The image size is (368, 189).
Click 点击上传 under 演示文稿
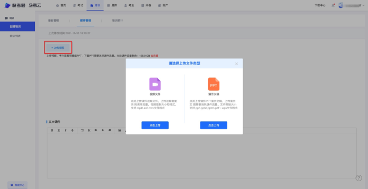click(x=214, y=125)
